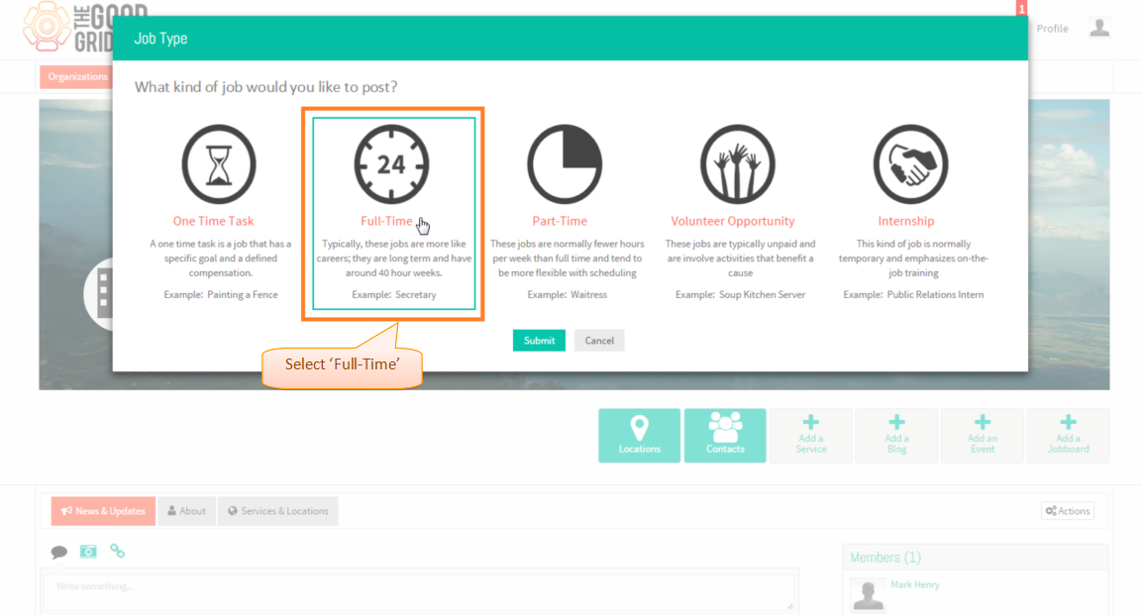This screenshot has height=615, width=1142.
Task: Click the Add a Blog plus tile
Action: tap(896, 435)
